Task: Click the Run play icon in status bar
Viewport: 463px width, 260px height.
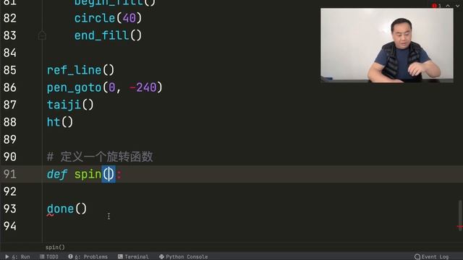Action: click(7, 256)
